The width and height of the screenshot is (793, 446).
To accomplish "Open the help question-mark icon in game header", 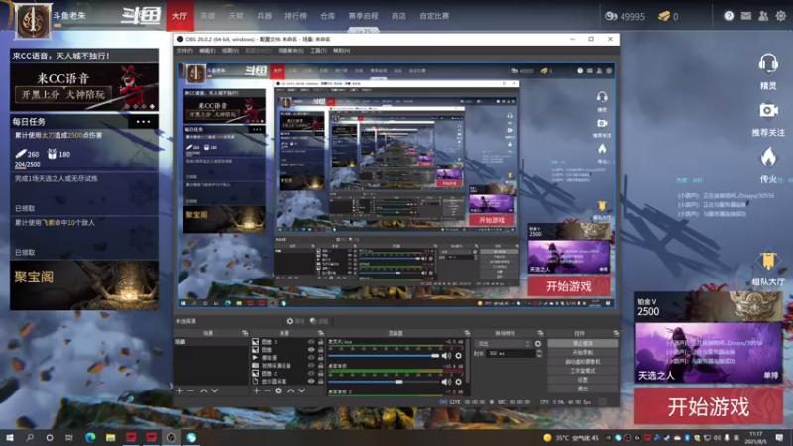I will point(729,16).
